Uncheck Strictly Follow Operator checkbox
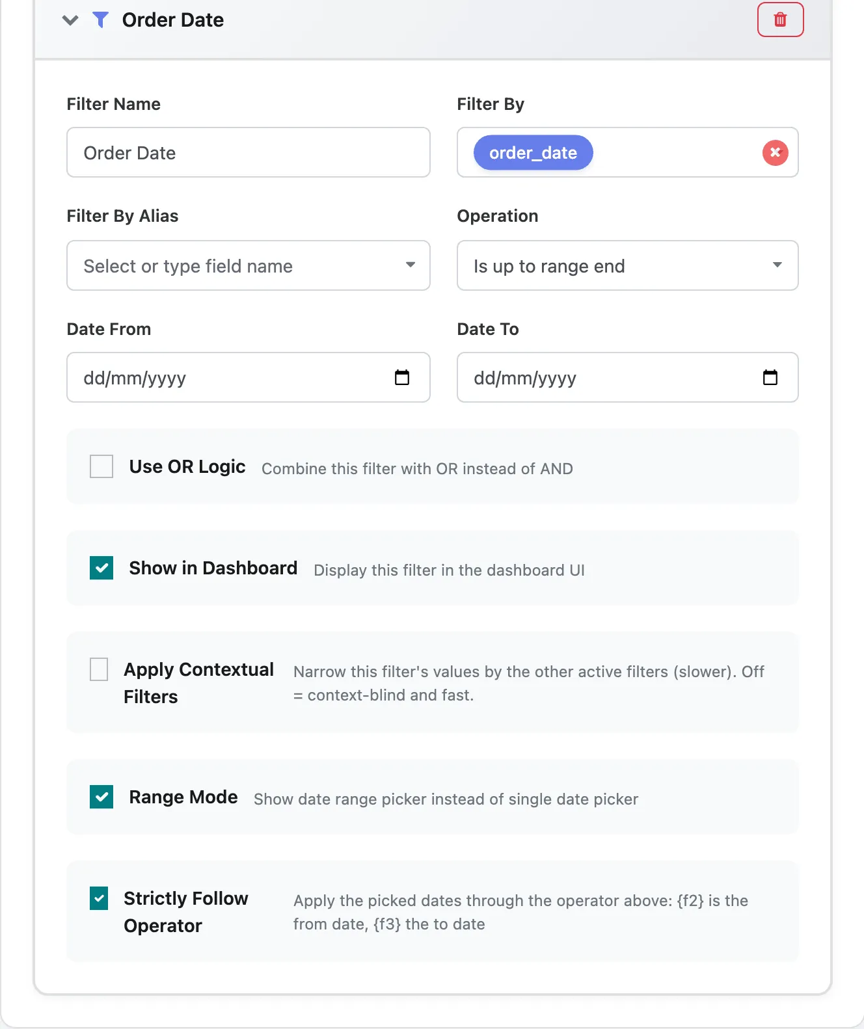Image resolution: width=864 pixels, height=1029 pixels. [x=99, y=898]
